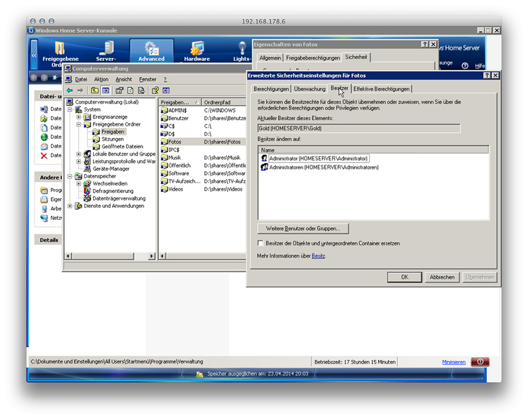Screen dimensions: 528x419
Task: Open the Aktion menu
Action: [101, 79]
